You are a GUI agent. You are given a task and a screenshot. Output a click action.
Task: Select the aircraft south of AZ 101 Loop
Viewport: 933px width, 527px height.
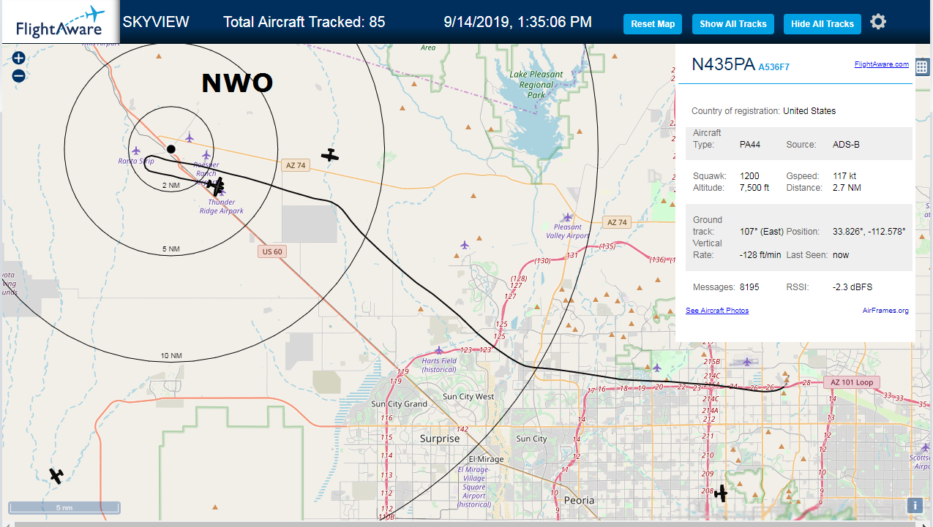pyautogui.click(x=721, y=493)
